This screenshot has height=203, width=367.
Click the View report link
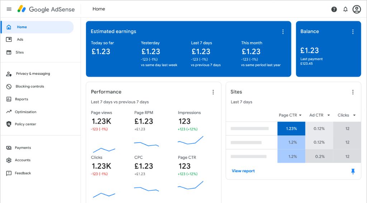click(243, 171)
